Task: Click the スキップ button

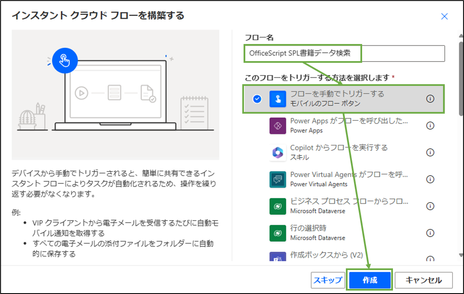Action: (328, 280)
